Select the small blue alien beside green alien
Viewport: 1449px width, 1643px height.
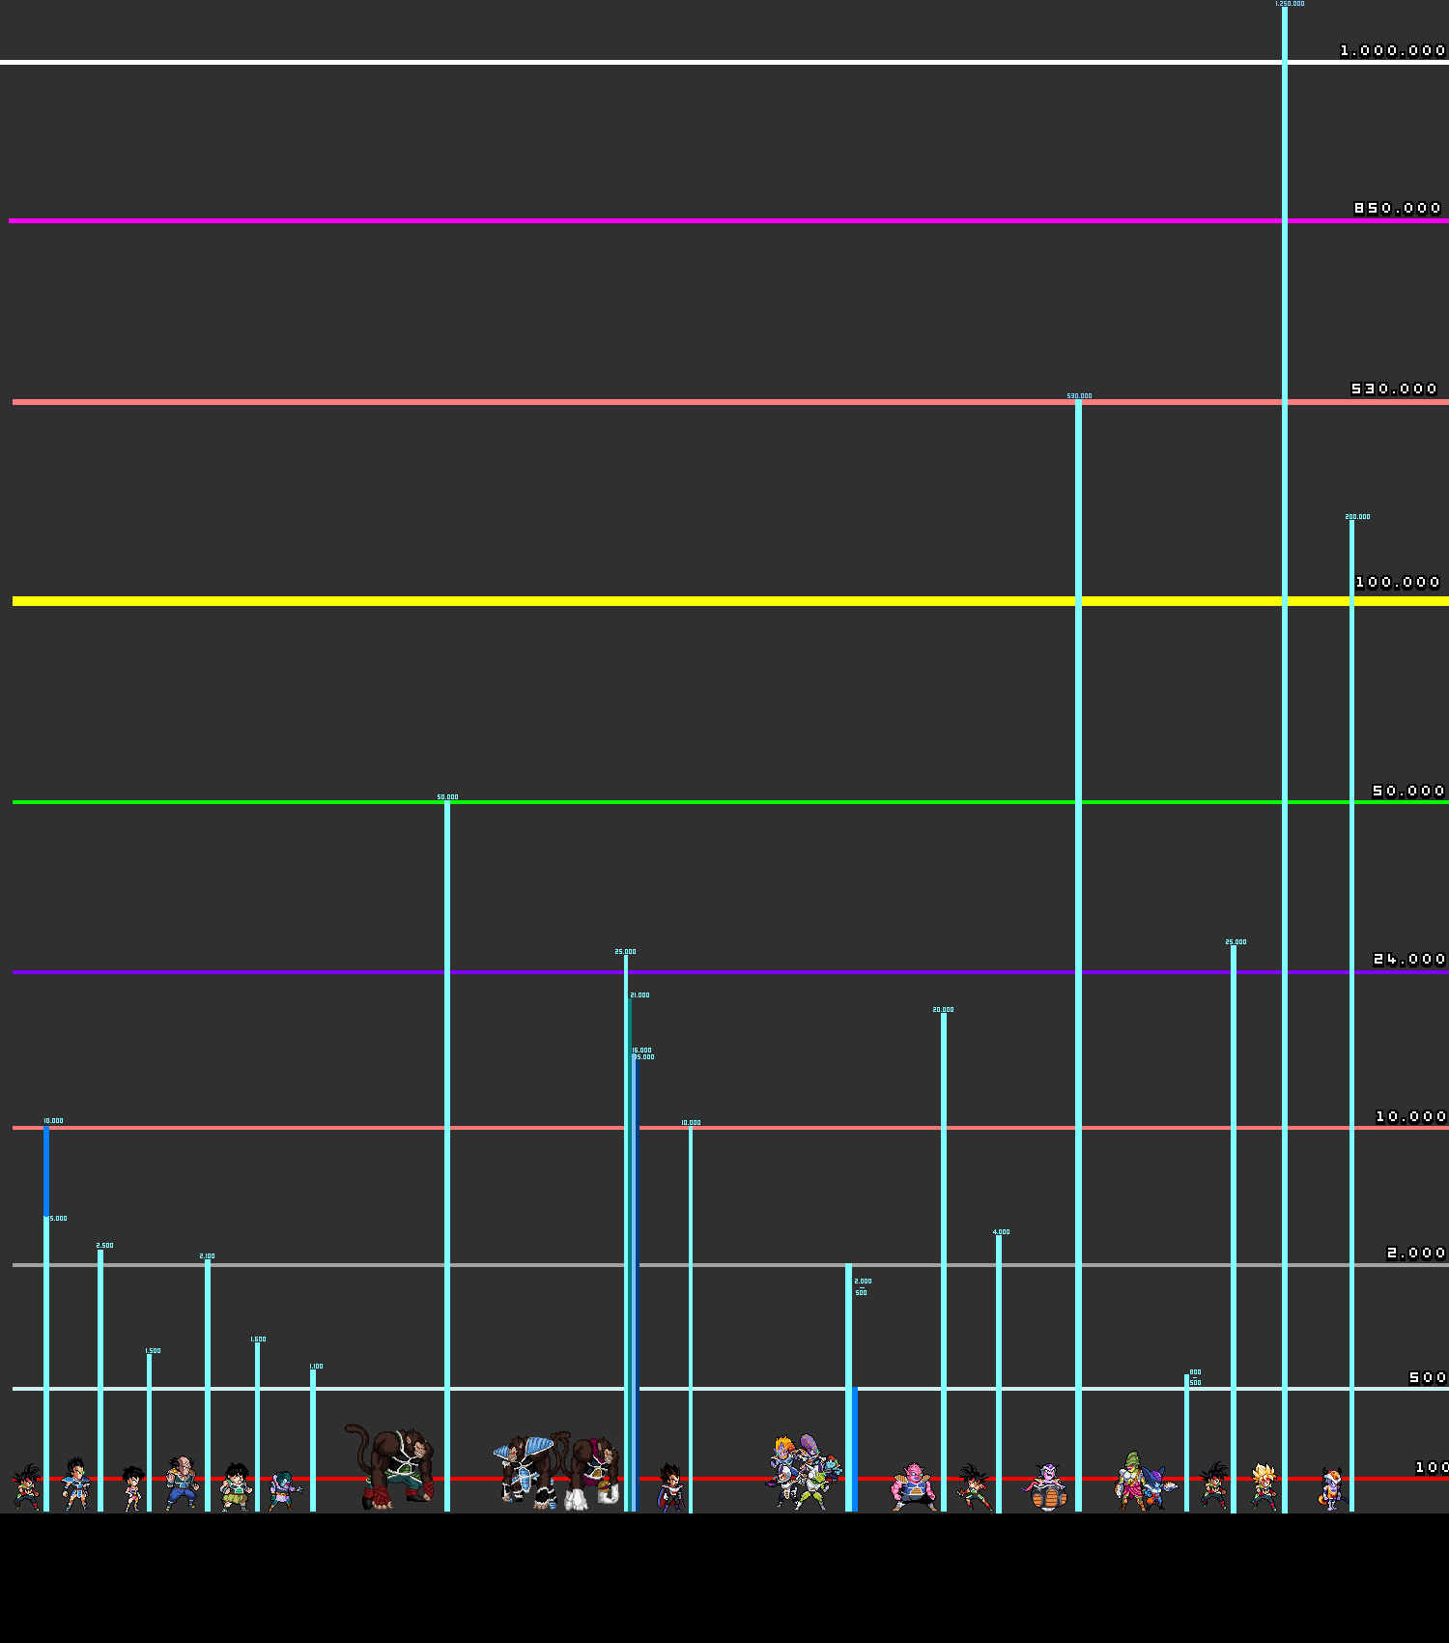tap(1159, 1489)
